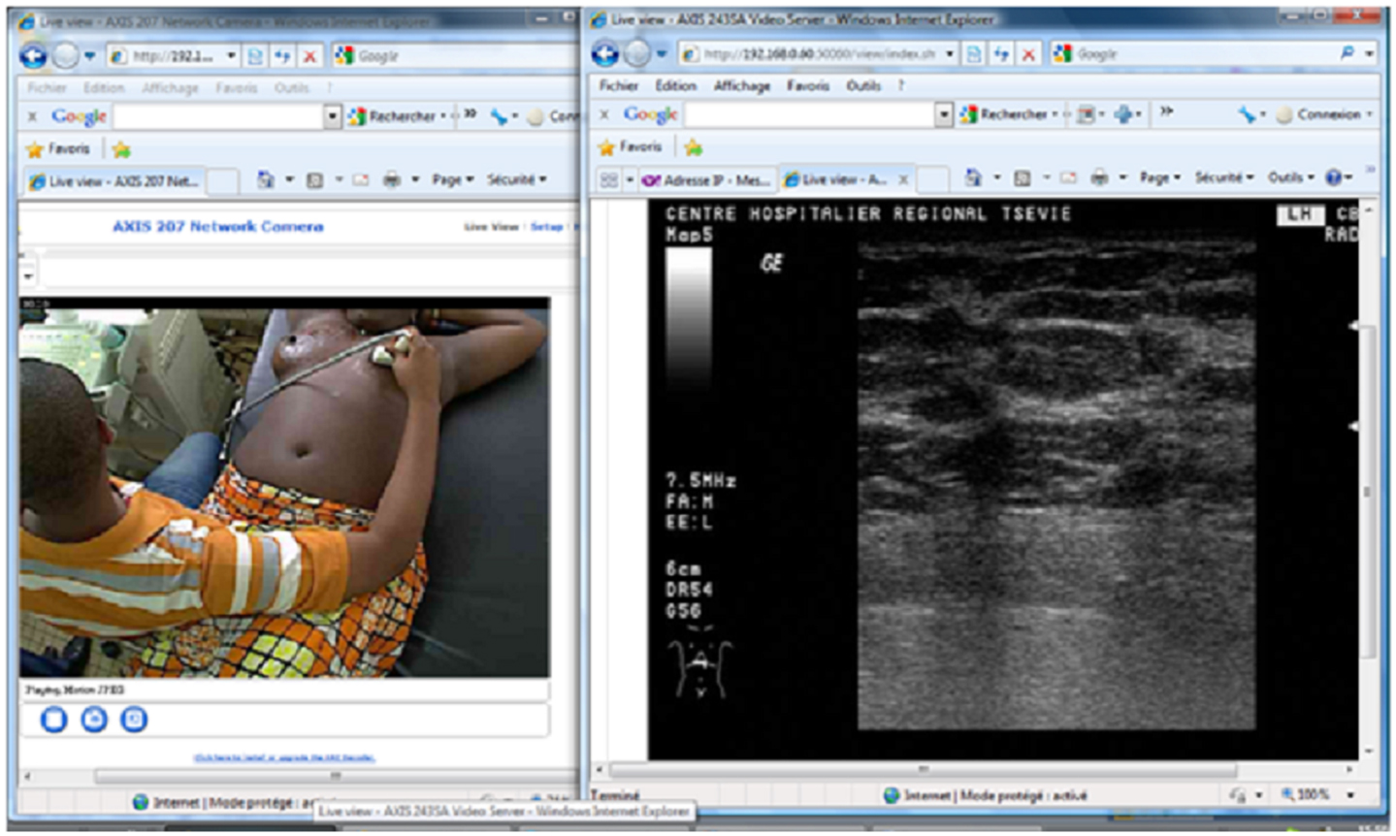View full screen with third blue viewer button
This screenshot has height=836, width=1396.
(134, 720)
